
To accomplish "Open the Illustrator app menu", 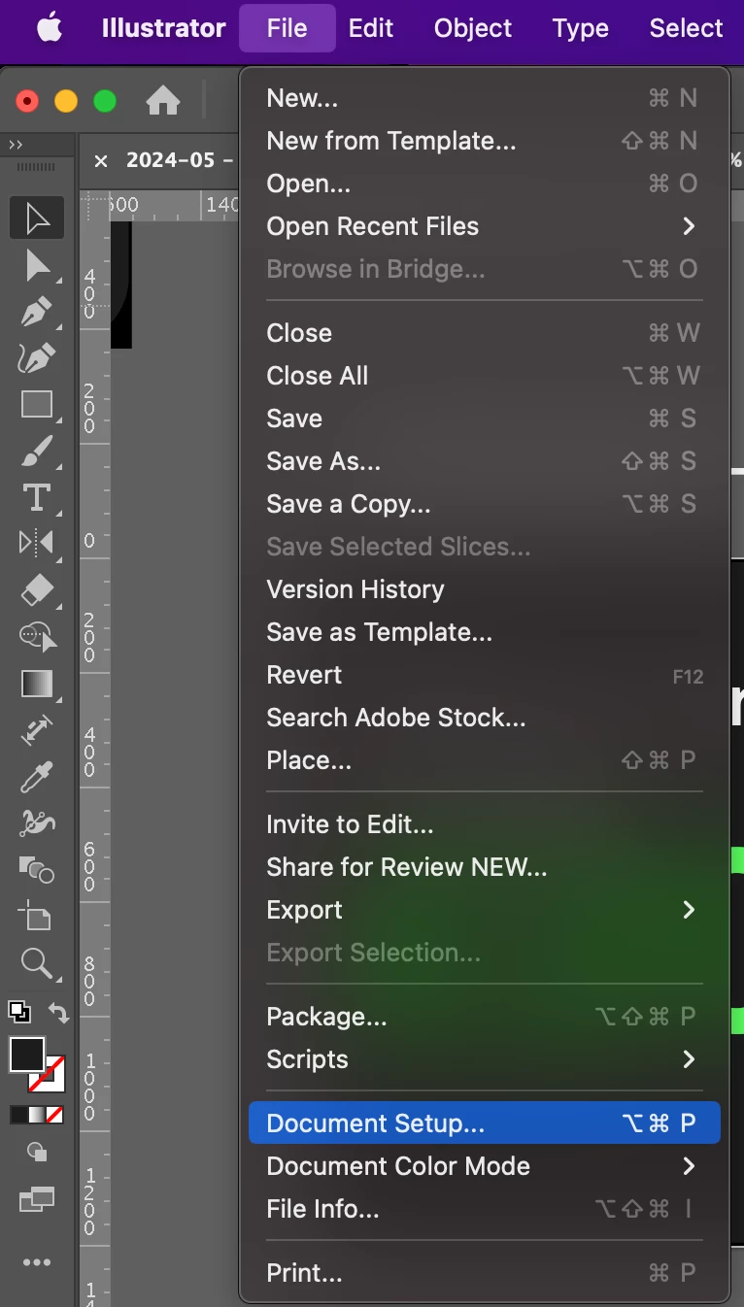I will pyautogui.click(x=164, y=28).
